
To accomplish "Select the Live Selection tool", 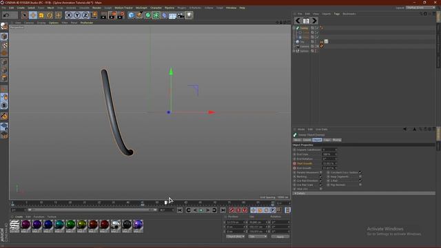I will [x=25, y=15].
